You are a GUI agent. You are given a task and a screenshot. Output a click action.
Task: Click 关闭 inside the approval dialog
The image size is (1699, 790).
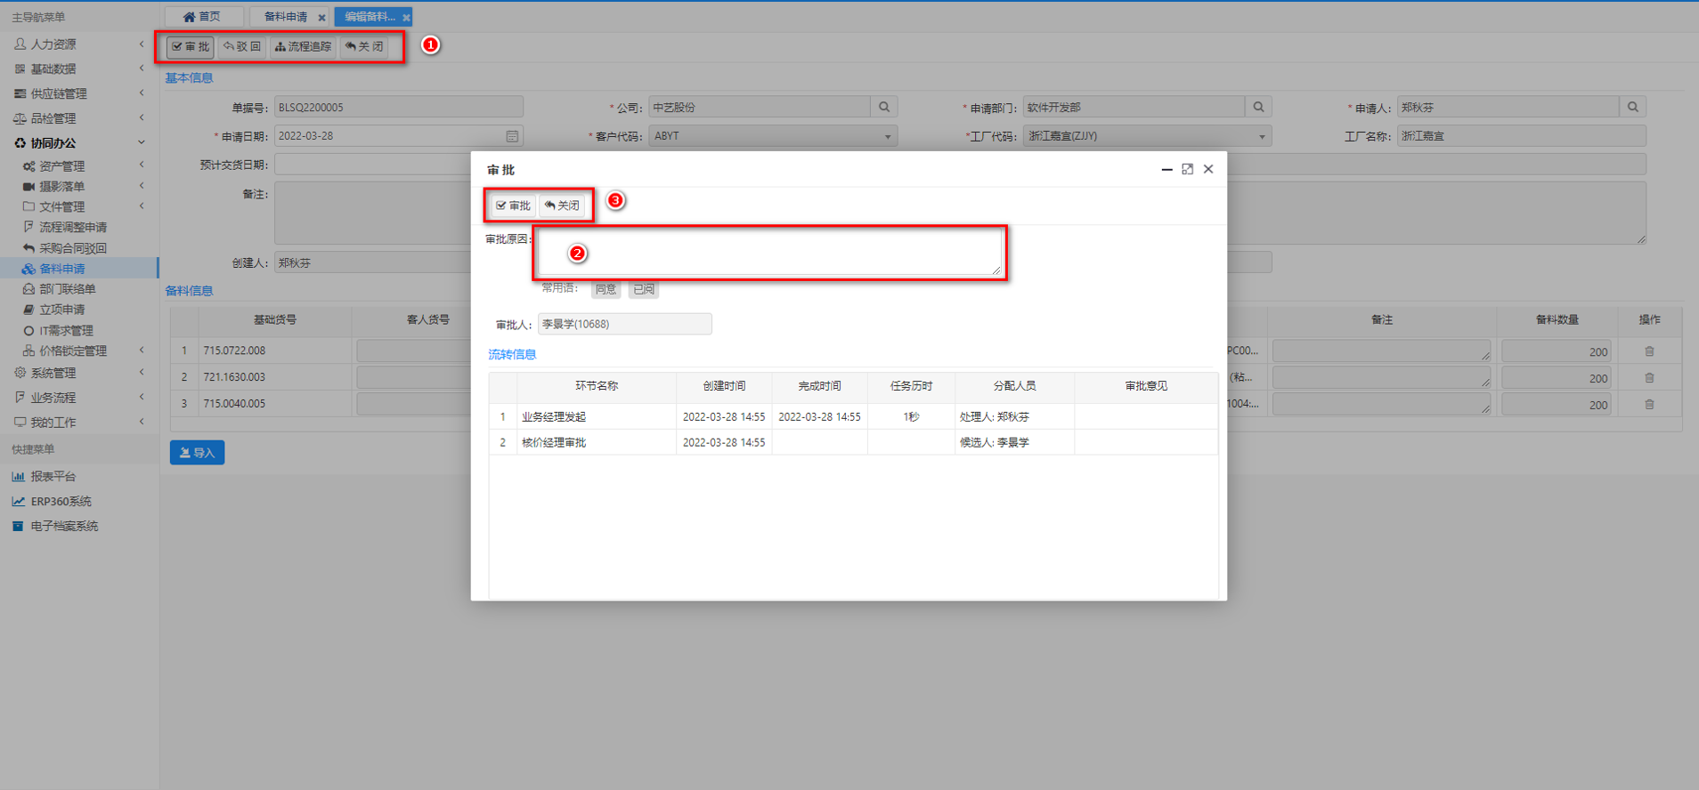pos(562,206)
